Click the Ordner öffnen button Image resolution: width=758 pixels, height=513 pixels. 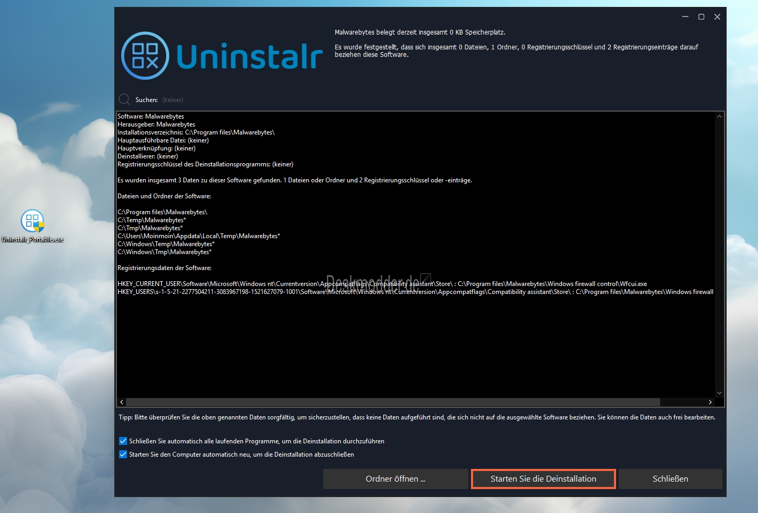[395, 479]
